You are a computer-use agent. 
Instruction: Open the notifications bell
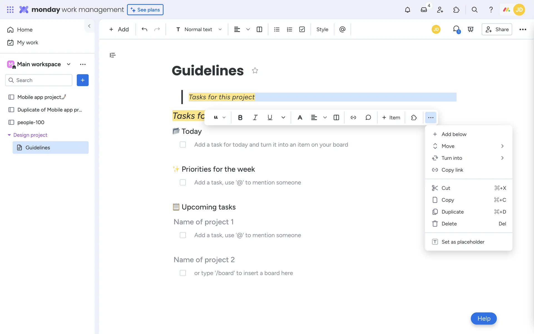[x=407, y=10]
